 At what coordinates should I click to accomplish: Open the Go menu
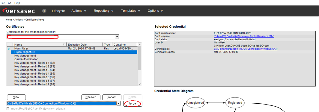(10, 3)
